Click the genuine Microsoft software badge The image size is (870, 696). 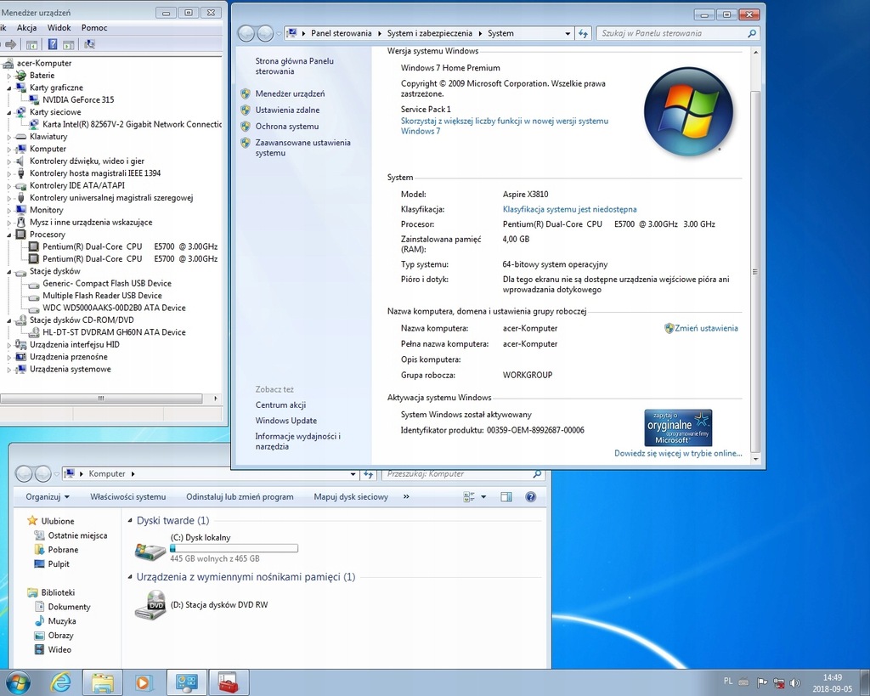click(678, 427)
